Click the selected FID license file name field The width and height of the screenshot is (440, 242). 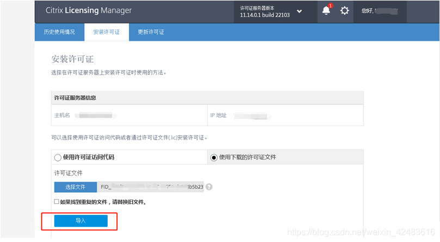151,187
